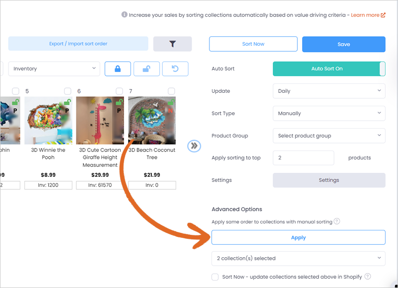Screen dimensions: 398x288
Task: Expand the Sort Type Manually dropdown
Action: pyautogui.click(x=329, y=113)
